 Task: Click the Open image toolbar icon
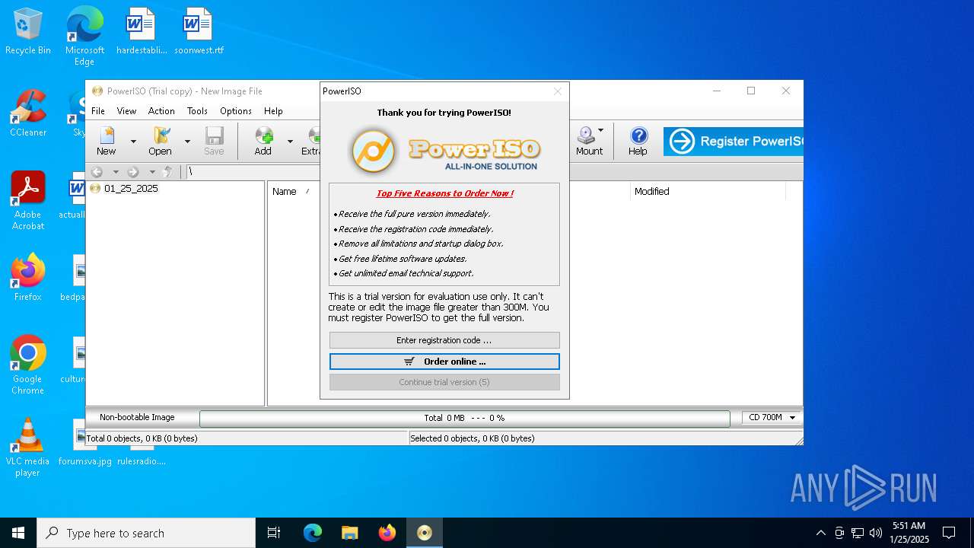[x=160, y=141]
